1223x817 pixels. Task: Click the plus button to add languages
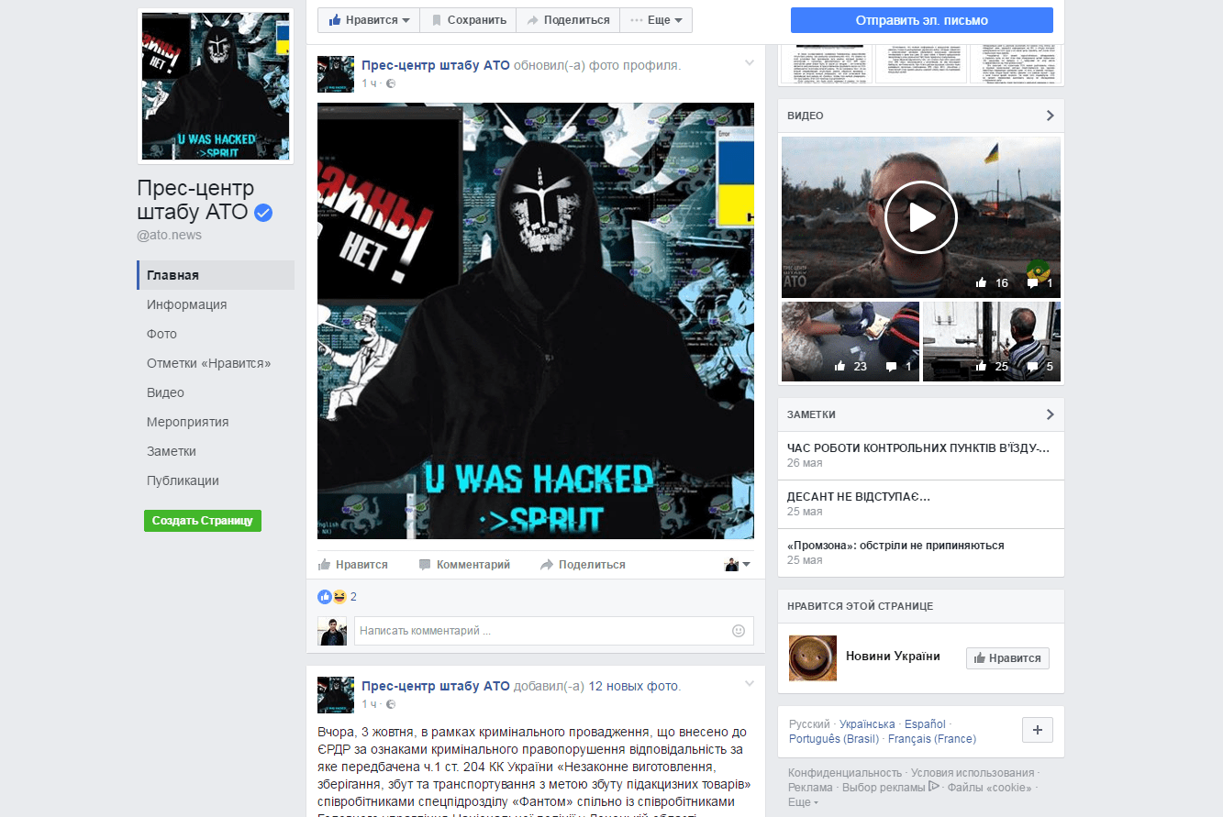[x=1038, y=730]
